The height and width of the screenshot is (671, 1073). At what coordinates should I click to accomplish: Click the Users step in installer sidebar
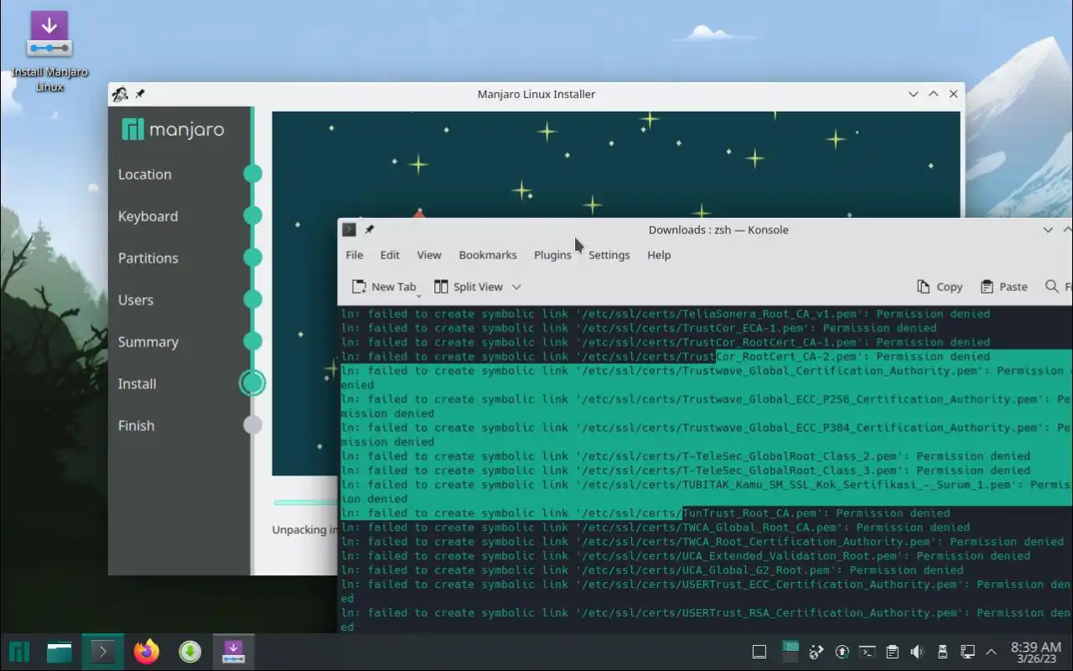pyautogui.click(x=136, y=300)
